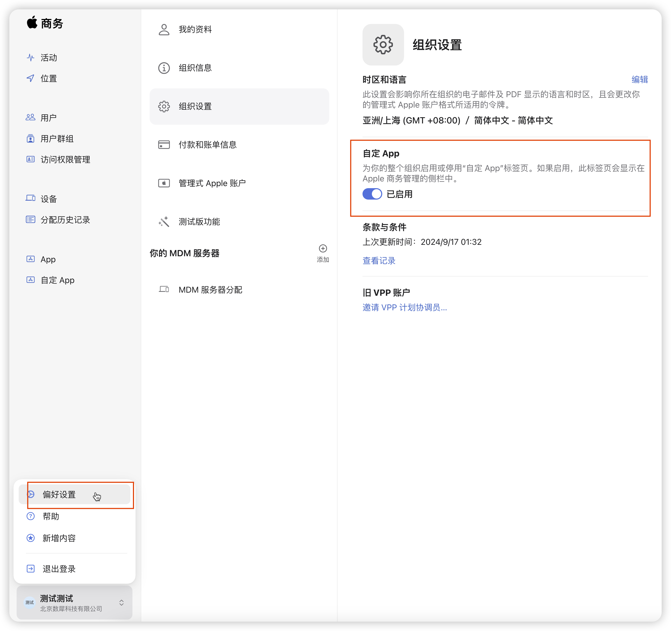
Task: Click 编辑 for 时区和语言
Action: [640, 80]
